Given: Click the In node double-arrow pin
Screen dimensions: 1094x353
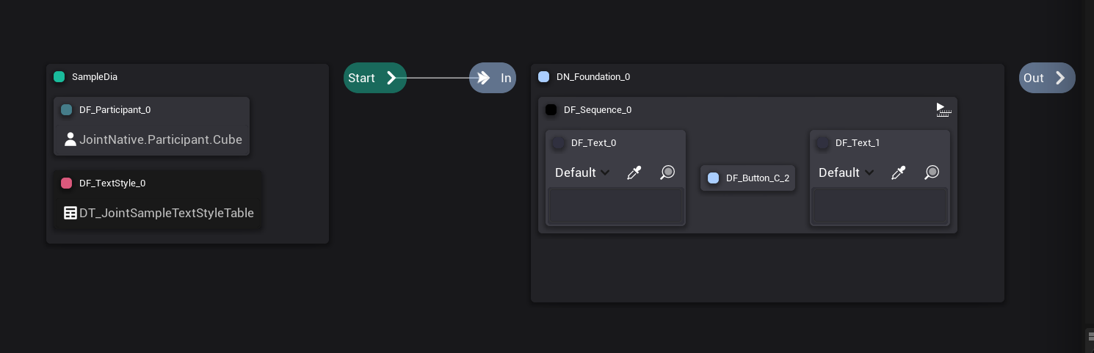Looking at the screenshot, I should (483, 78).
